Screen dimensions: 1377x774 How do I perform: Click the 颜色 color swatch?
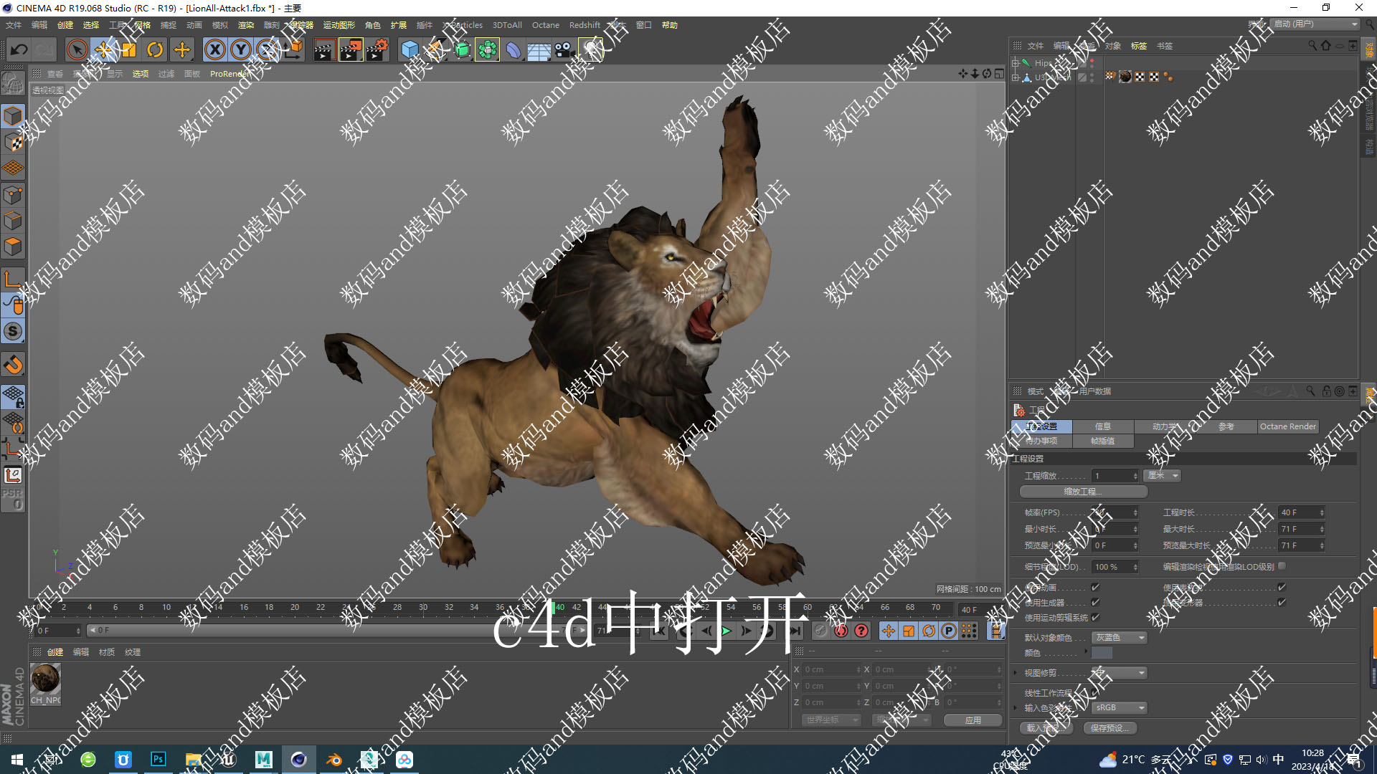(1102, 653)
